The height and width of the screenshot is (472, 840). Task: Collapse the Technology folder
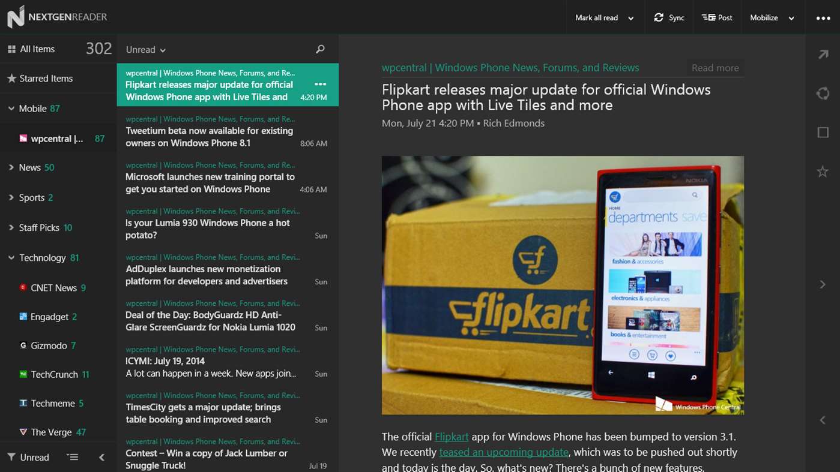point(11,258)
